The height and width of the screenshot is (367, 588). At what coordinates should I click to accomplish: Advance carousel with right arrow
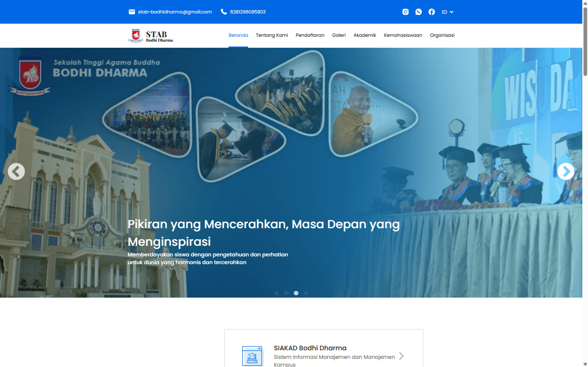click(x=566, y=171)
